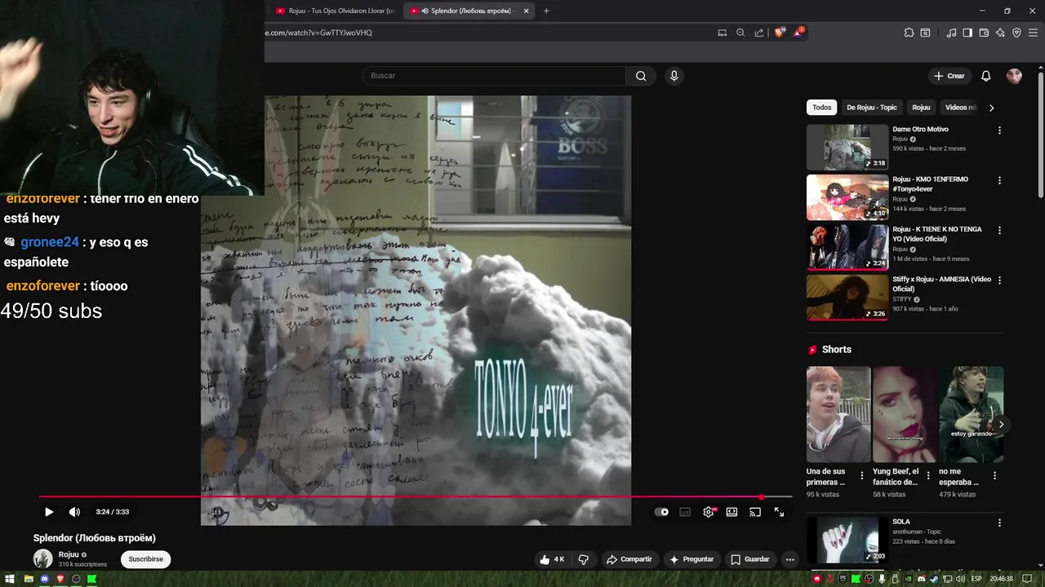
Task: Exit fullscreen mode in the player
Action: 779,512
